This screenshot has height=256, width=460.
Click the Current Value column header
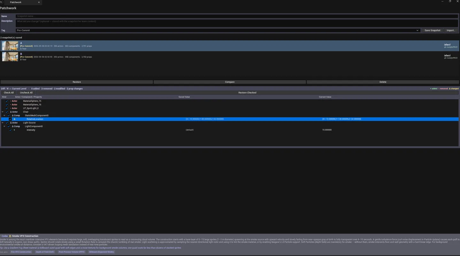coord(325,97)
